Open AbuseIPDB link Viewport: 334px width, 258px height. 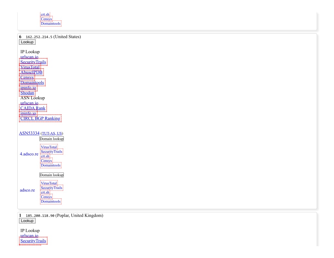(31, 72)
